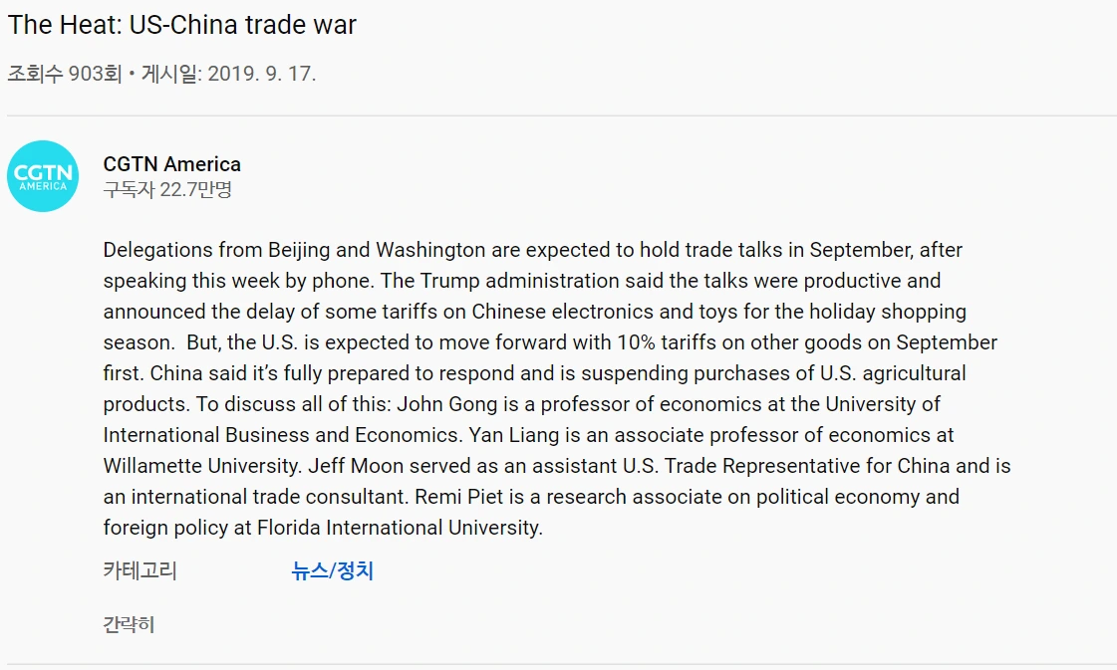Collapse the description with 간략히

point(129,625)
